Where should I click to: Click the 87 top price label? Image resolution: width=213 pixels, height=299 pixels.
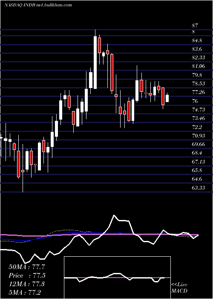pyautogui.click(x=195, y=25)
